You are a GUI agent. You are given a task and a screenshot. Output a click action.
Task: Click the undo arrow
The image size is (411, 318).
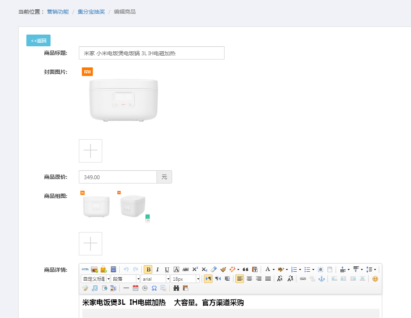coord(126,269)
